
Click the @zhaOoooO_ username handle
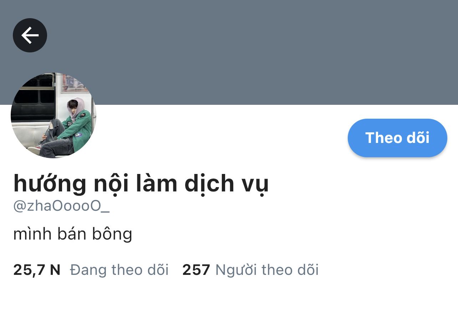61,206
